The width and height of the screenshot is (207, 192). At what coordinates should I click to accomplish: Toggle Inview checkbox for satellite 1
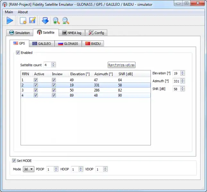[x=54, y=80]
